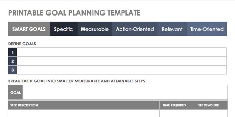Click the Action-Oriented header cell
The image size is (235, 117).
(135, 29)
